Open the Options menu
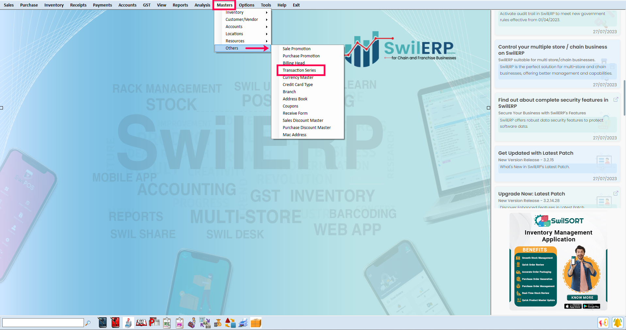Screen dimensions: 626x330 [x=247, y=5]
